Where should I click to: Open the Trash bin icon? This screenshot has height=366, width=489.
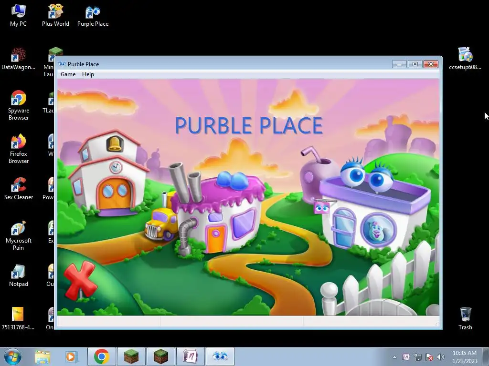click(465, 318)
